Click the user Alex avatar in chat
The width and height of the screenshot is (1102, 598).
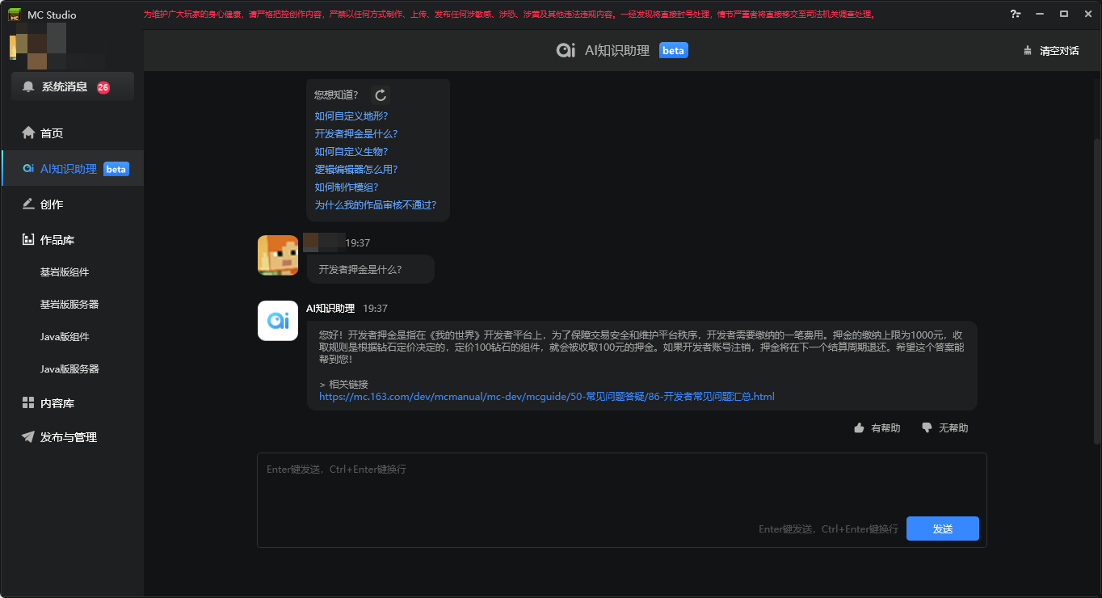(278, 255)
